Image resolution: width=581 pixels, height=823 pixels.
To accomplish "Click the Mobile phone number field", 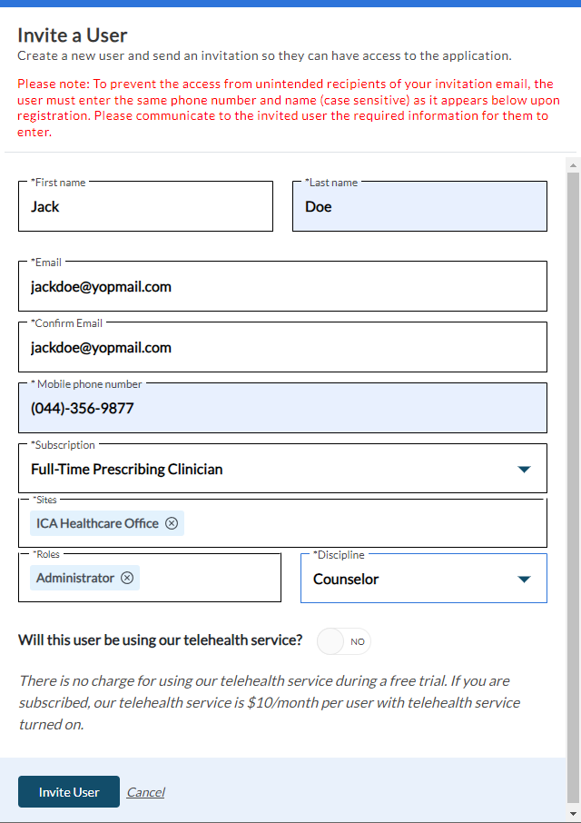I will (x=282, y=409).
